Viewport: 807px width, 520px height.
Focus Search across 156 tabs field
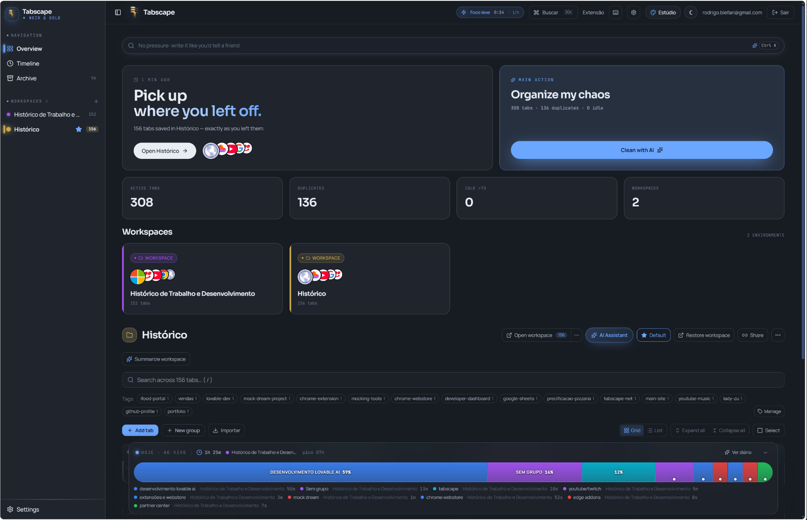(x=453, y=380)
